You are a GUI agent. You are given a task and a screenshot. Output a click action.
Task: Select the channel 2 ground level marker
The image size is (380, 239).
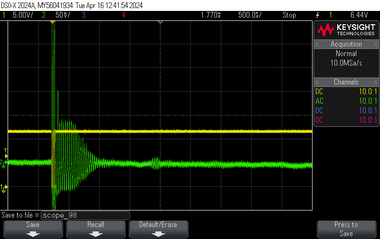[x=4, y=163]
